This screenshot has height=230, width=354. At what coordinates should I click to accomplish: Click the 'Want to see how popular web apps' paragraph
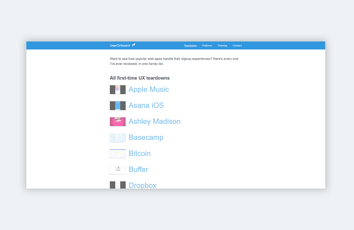174,61
